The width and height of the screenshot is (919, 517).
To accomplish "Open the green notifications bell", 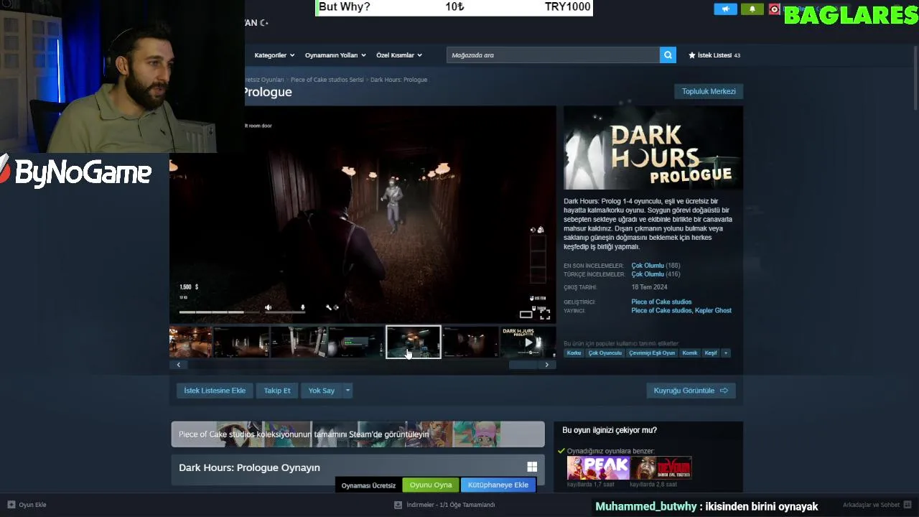I will pyautogui.click(x=752, y=9).
